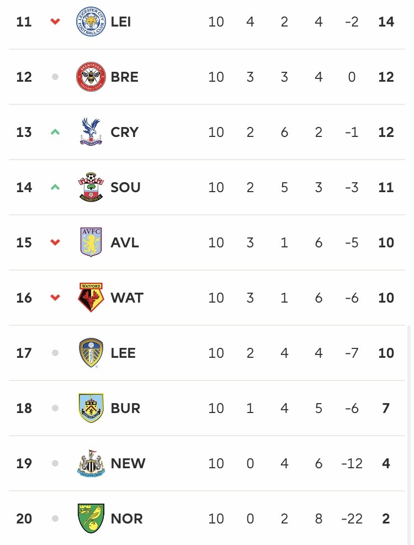414x545 pixels.
Task: Click the Leicester City club crest
Action: tap(91, 22)
